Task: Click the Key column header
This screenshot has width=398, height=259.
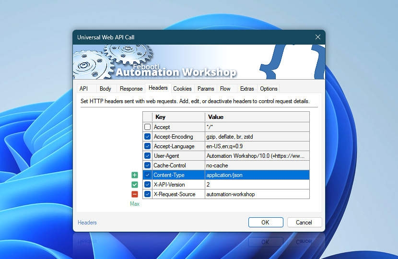Action: click(x=178, y=117)
